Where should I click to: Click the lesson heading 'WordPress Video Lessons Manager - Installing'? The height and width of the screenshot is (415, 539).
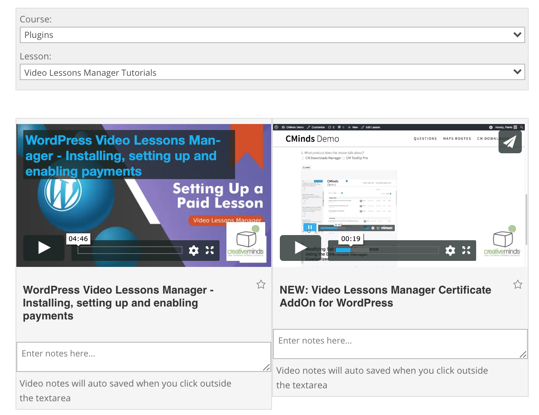[118, 303]
